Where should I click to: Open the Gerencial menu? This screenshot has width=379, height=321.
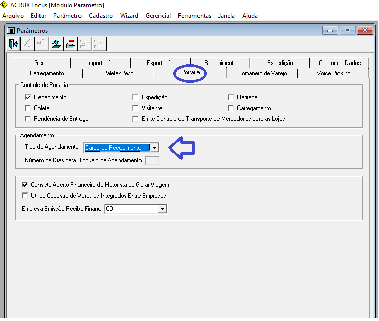[x=158, y=16]
